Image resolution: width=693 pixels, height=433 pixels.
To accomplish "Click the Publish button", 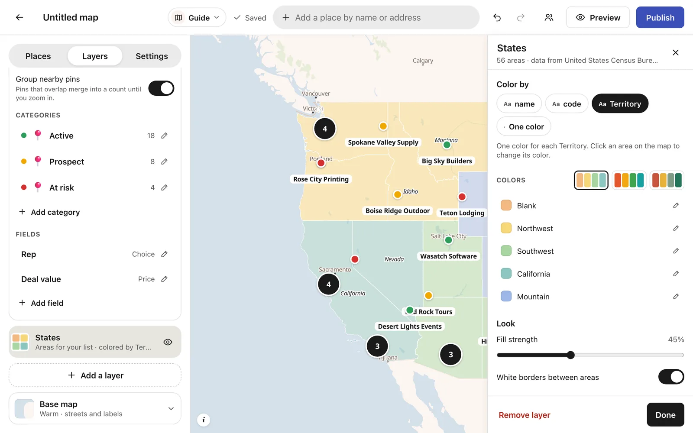I will point(660,17).
